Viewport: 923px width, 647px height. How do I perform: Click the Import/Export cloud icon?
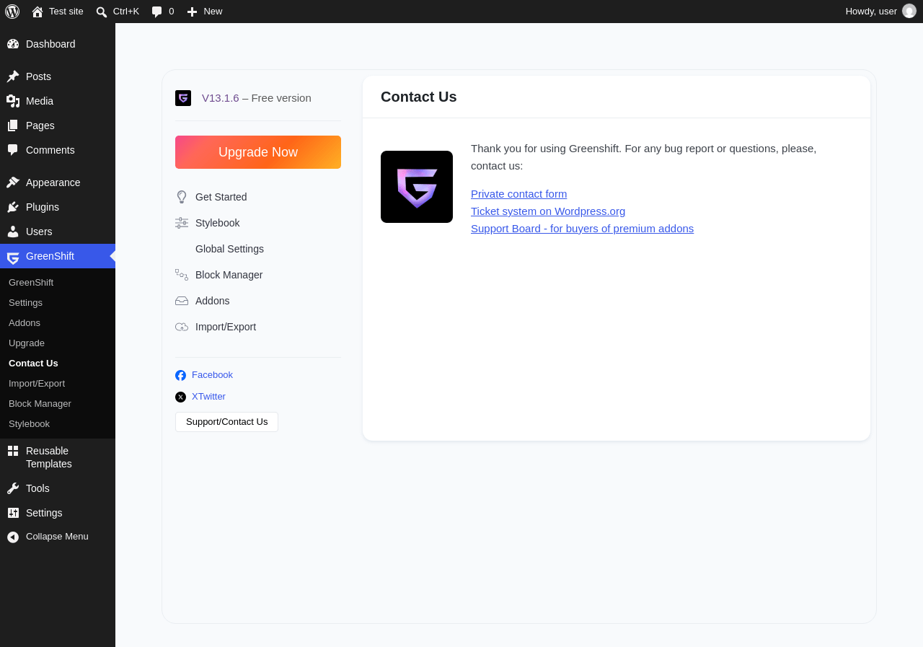(x=182, y=327)
